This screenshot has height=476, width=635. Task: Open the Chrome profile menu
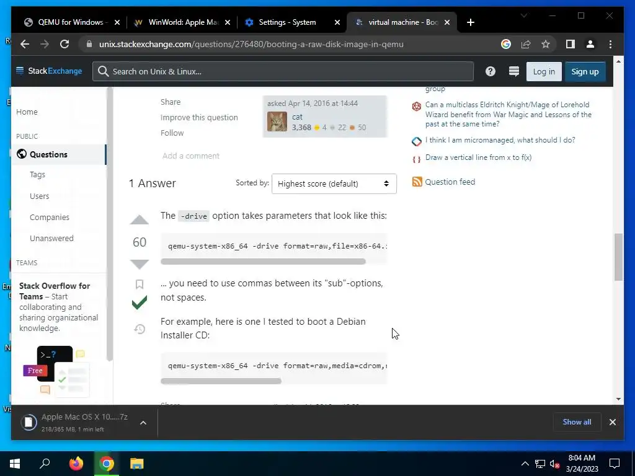(x=590, y=44)
